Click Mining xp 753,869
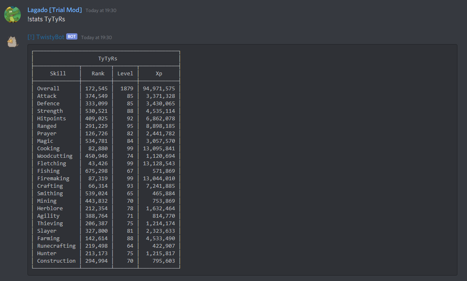 point(164,201)
